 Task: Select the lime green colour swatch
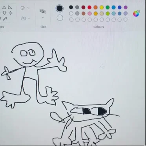(x=108, y=13)
